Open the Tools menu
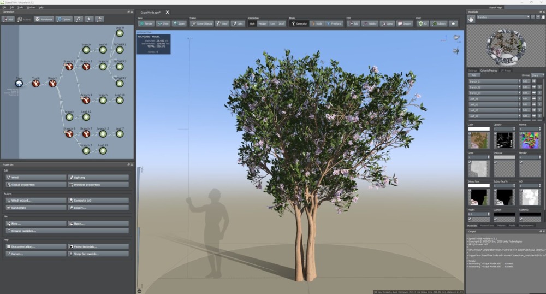The height and width of the screenshot is (294, 546). pyautogui.click(x=20, y=7)
